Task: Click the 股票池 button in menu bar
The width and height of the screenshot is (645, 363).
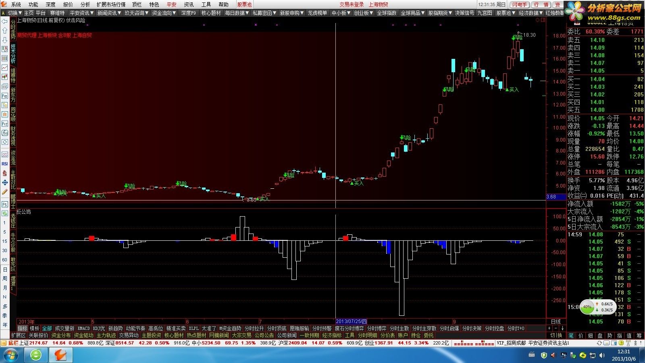Action: tap(244, 4)
